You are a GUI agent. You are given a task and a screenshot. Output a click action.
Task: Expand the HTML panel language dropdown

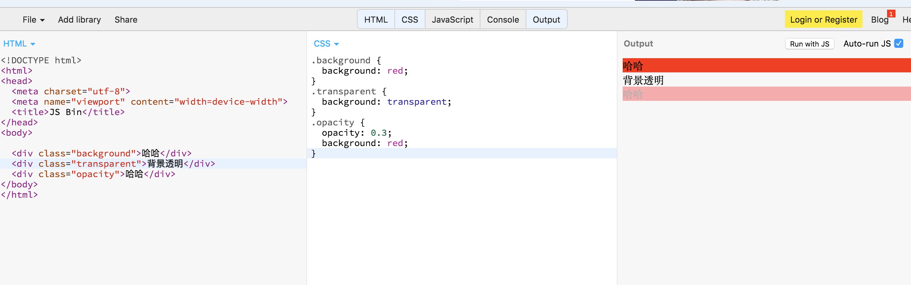(x=19, y=44)
